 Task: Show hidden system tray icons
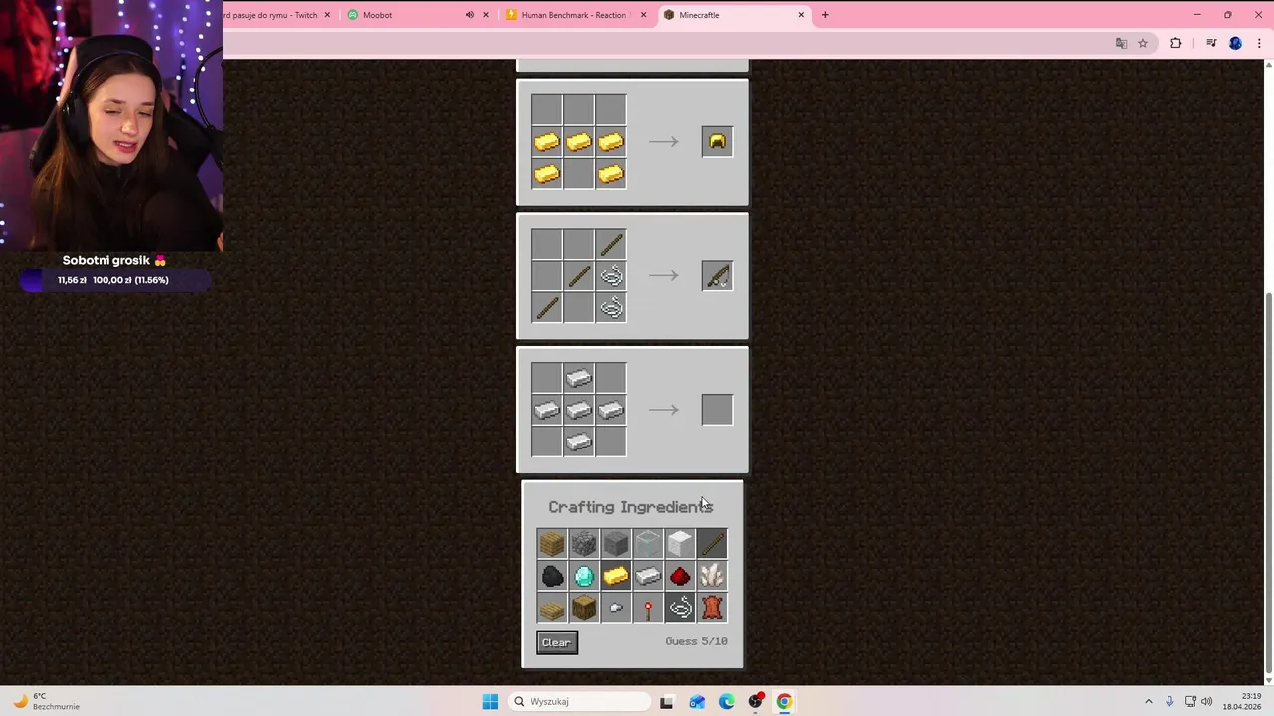pyautogui.click(x=1148, y=702)
